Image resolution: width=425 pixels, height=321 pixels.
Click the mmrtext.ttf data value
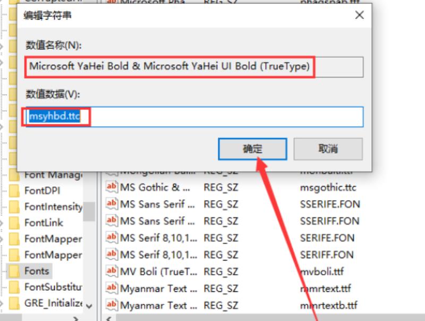(325, 288)
